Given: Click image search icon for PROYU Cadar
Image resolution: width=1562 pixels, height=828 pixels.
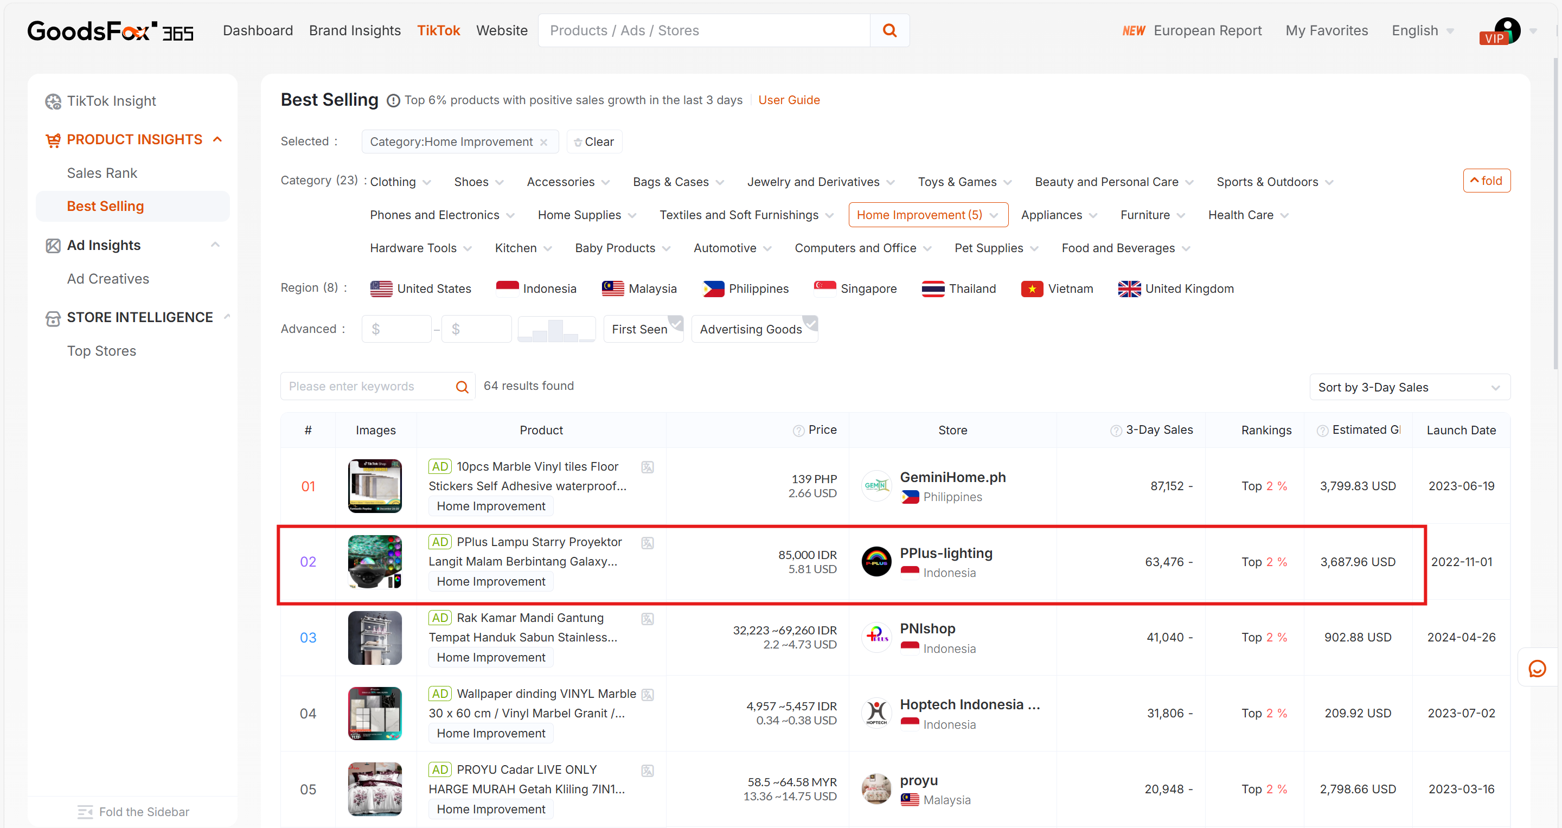Looking at the screenshot, I should point(648,771).
